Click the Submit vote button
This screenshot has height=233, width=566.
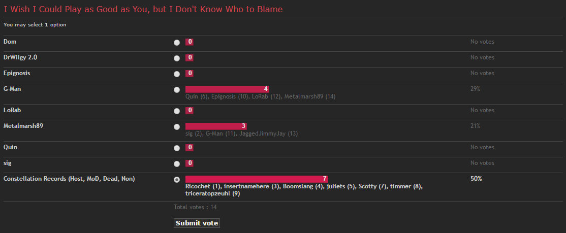coord(197,223)
